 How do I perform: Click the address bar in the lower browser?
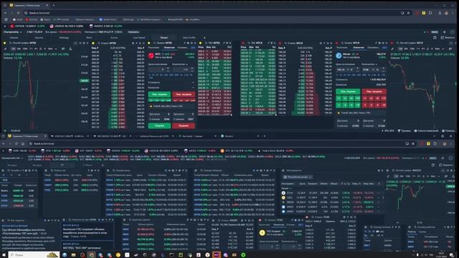coord(217,143)
